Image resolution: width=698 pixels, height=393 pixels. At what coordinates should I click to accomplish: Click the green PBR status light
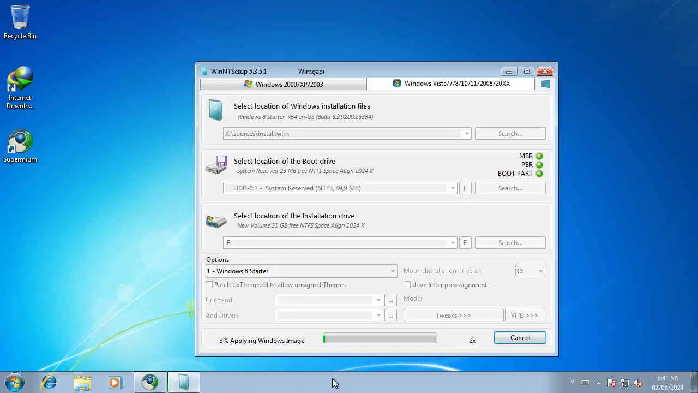pos(539,165)
